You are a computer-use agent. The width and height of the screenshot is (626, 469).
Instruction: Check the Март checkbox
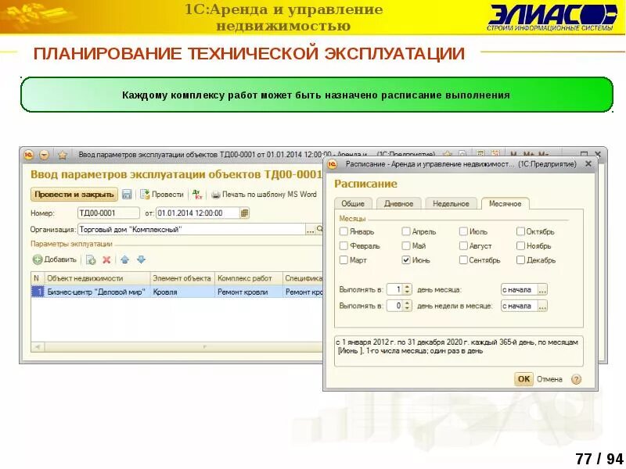point(344,260)
